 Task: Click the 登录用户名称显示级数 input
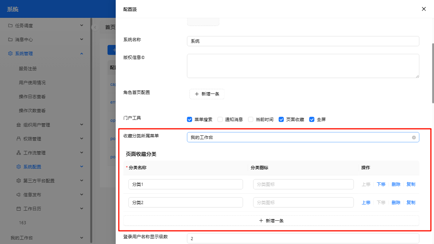click(303, 239)
